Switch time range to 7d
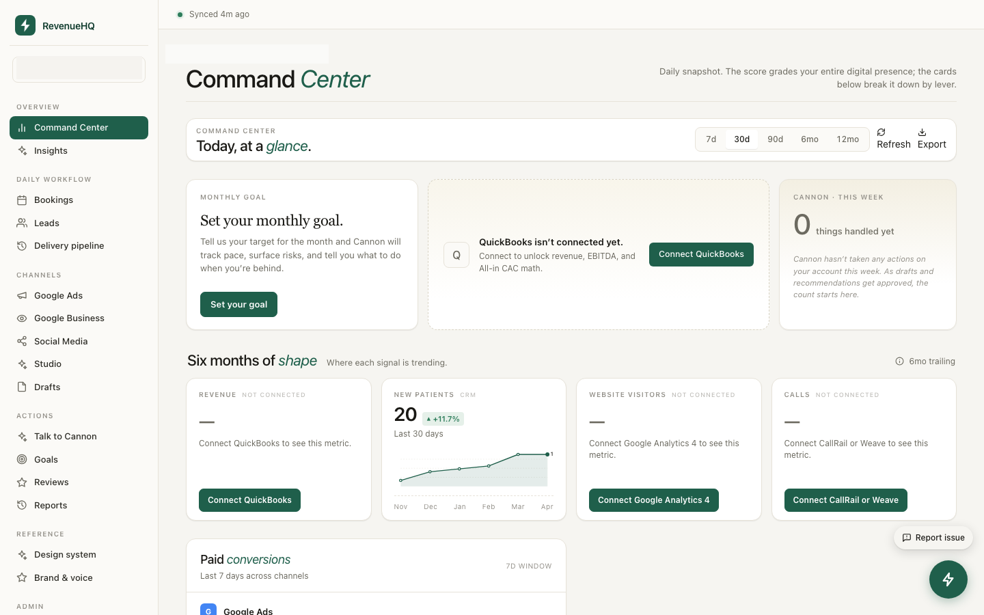 711,139
